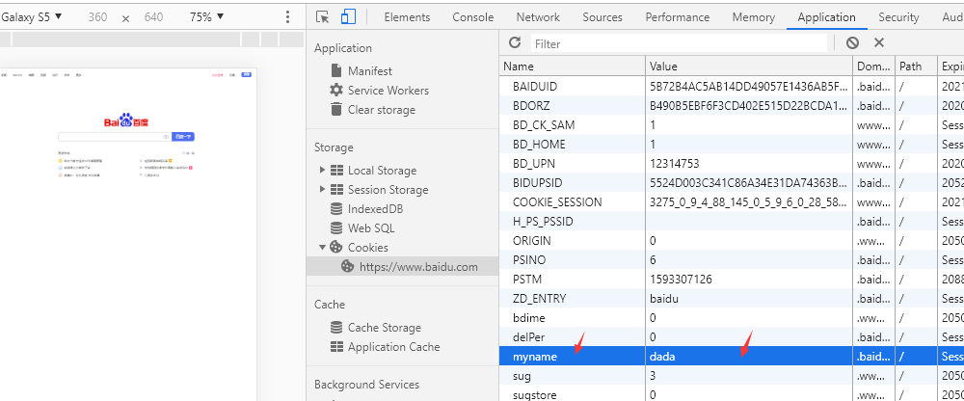Toggle the device toolbar icon
Viewport: 964px width, 401px height.
click(348, 16)
